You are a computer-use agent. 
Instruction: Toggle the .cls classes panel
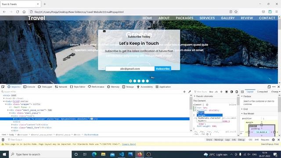coord(216,92)
